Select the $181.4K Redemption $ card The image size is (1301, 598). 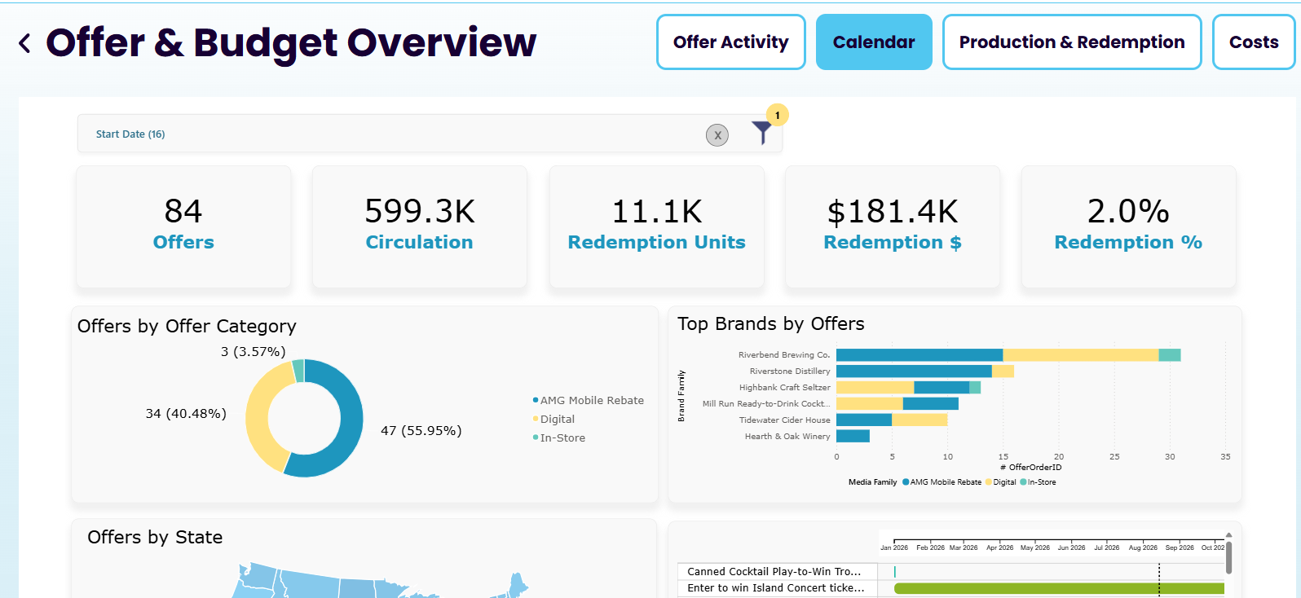point(893,226)
